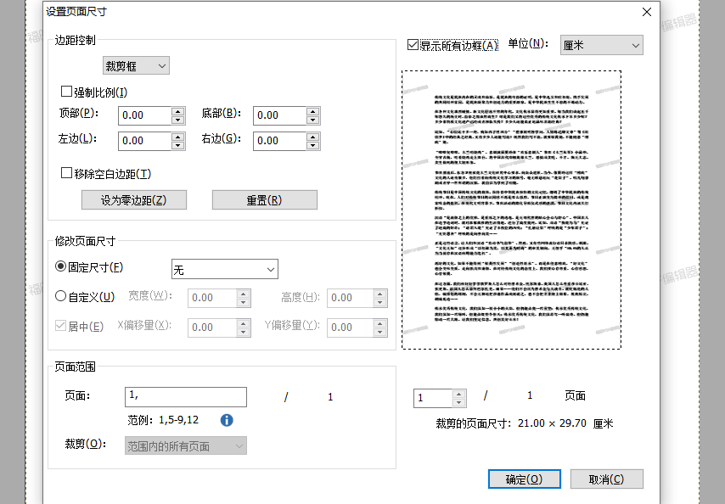Open the 裁剪框 dropdown

tap(136, 64)
